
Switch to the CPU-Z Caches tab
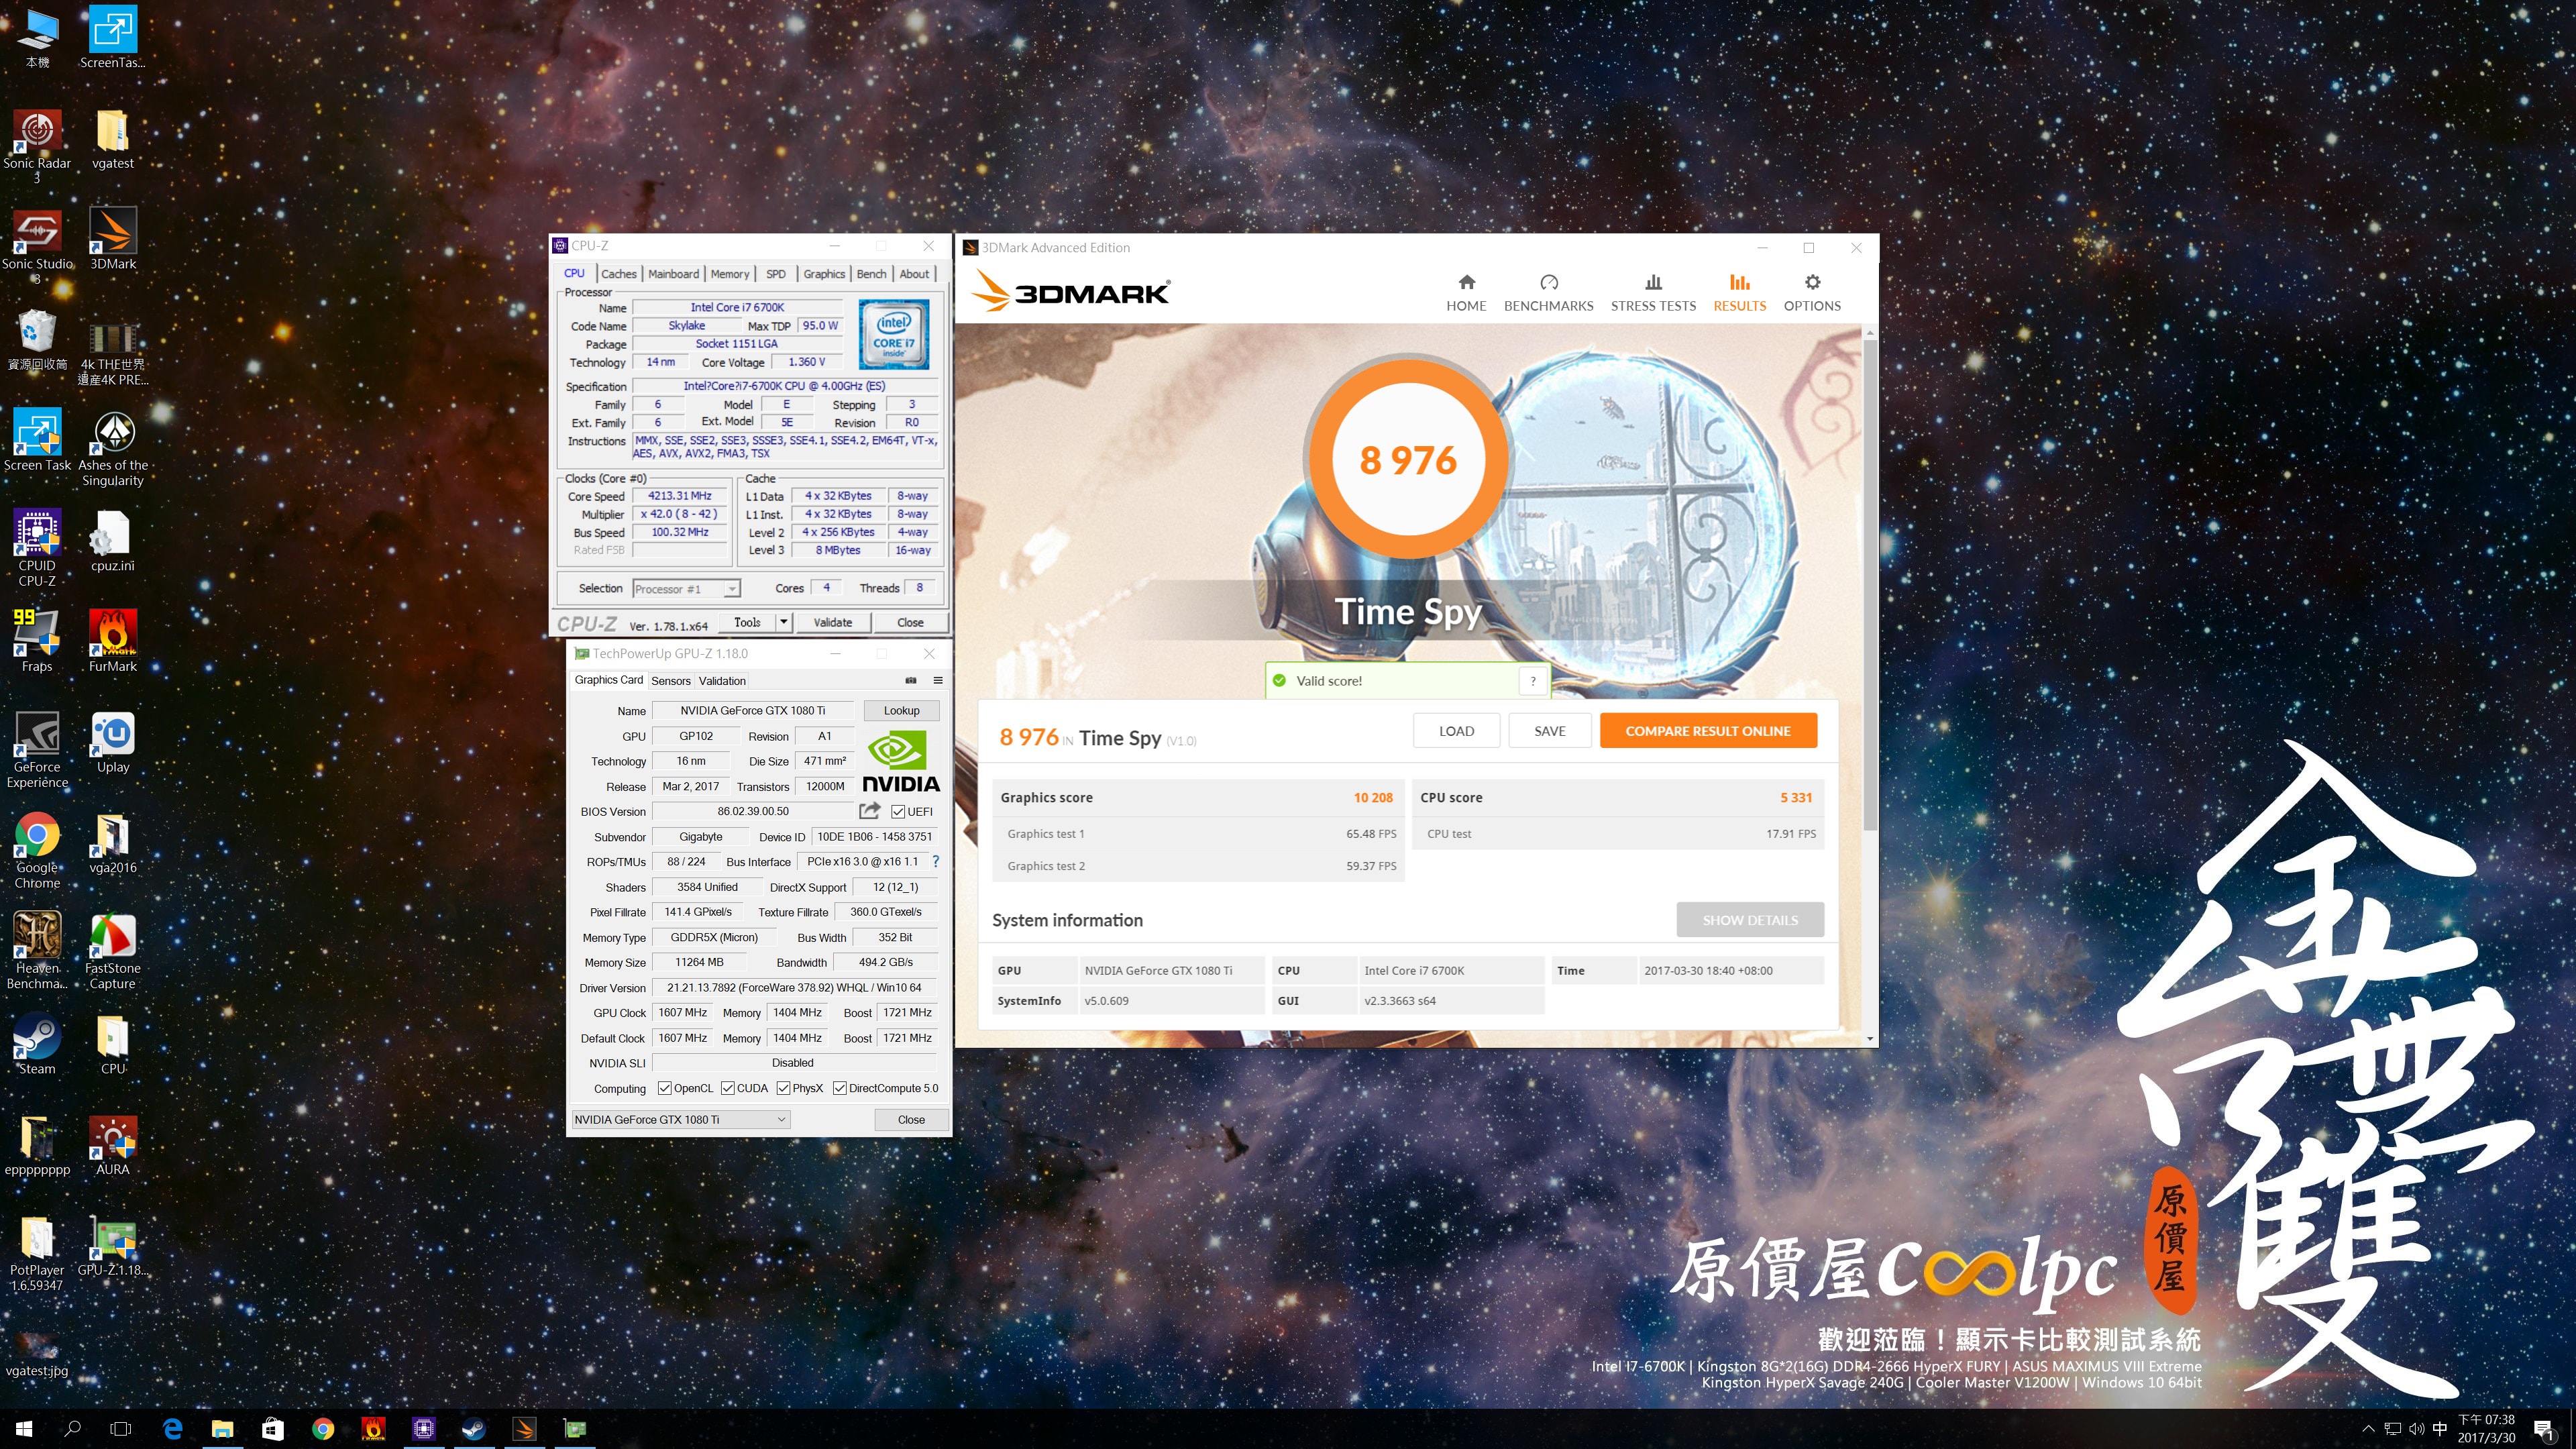pos(618,274)
